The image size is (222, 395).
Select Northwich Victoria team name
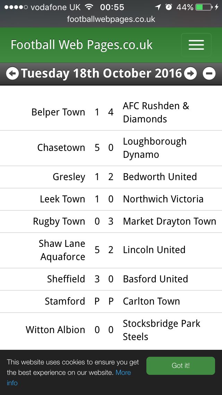tap(163, 199)
